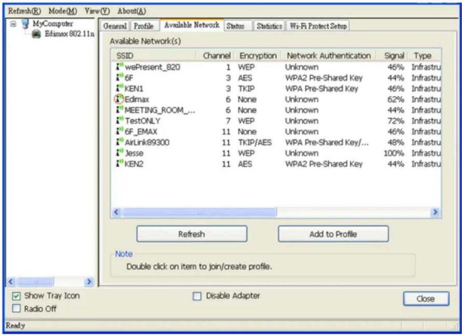Enable the Radio Off checkbox
Viewport: 462px width, 335px height.
point(16,309)
